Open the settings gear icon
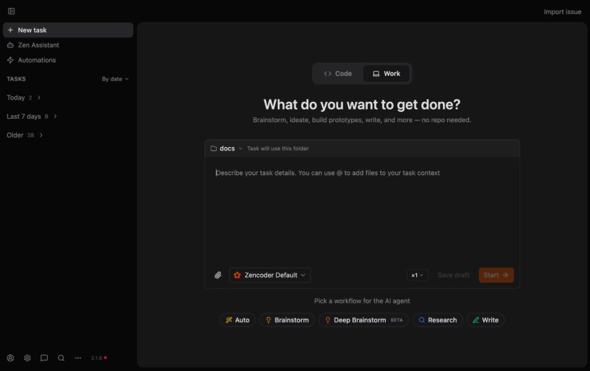The width and height of the screenshot is (590, 371). click(27, 358)
